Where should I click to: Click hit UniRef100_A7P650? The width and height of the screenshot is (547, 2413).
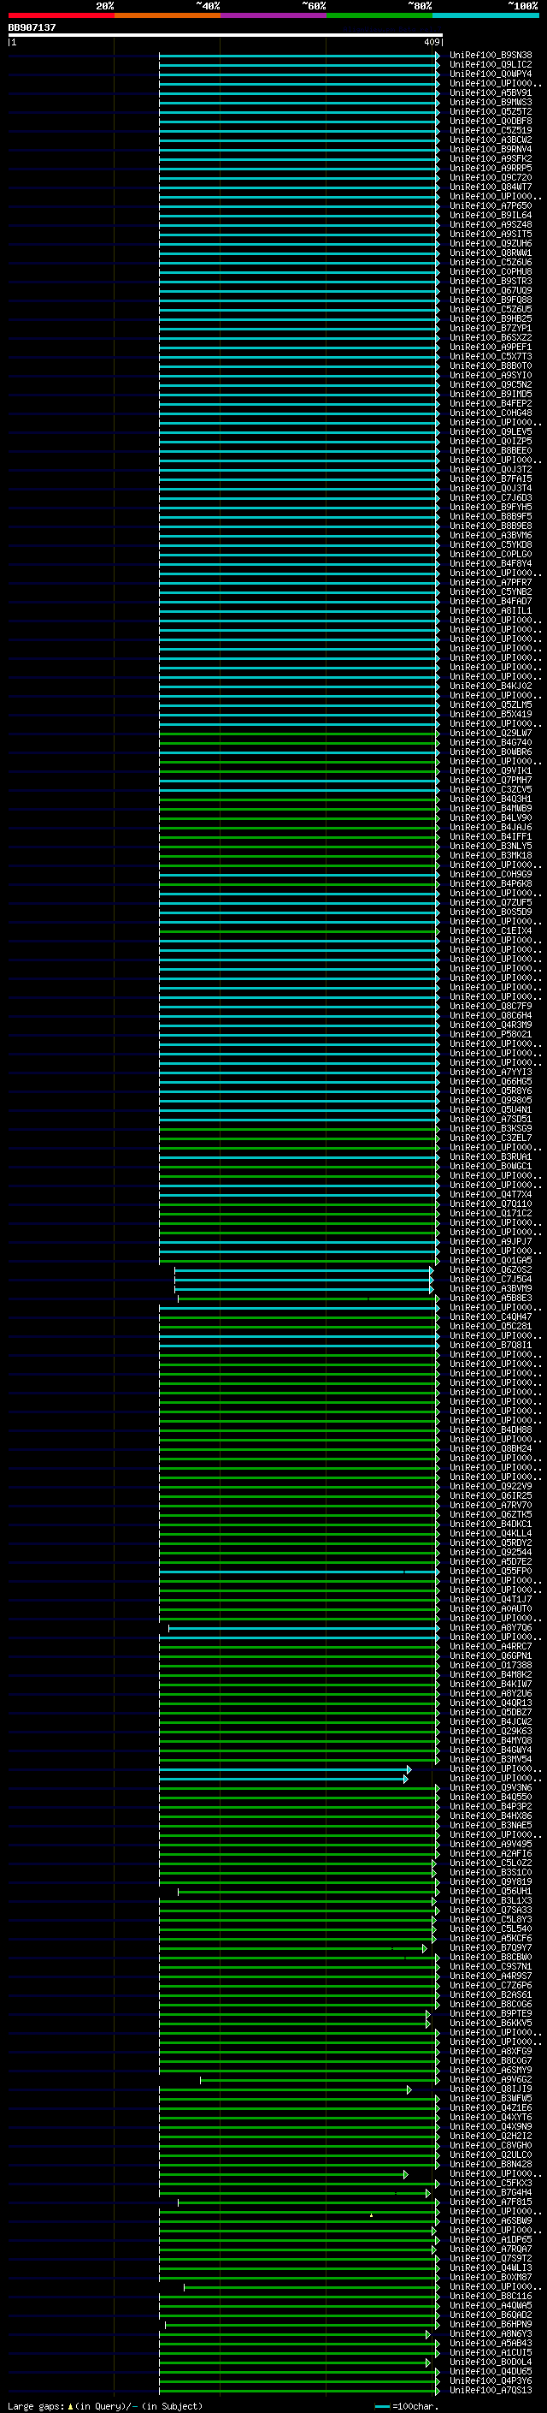click(x=491, y=206)
